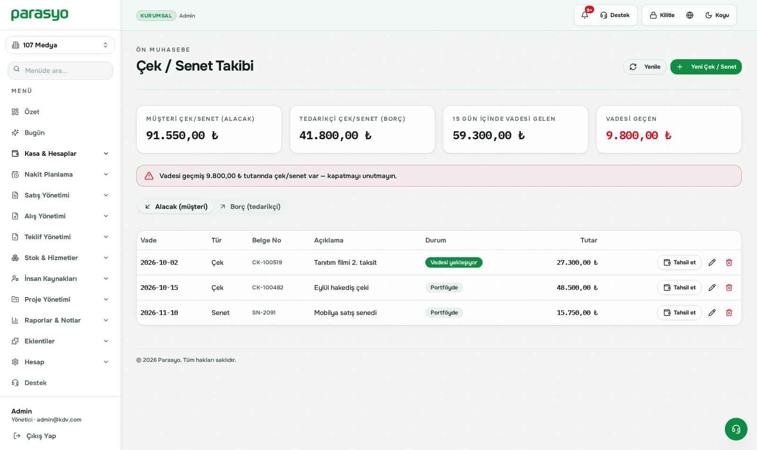Image resolution: width=757 pixels, height=450 pixels.
Task: Open the 107 Medya company selector
Action: pos(61,45)
